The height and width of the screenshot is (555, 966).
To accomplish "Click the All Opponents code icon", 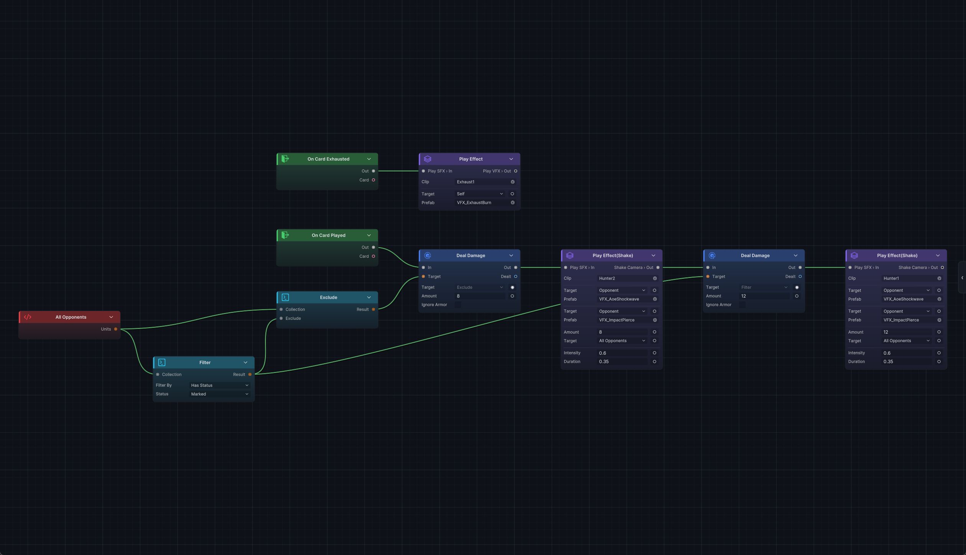I will (x=28, y=317).
